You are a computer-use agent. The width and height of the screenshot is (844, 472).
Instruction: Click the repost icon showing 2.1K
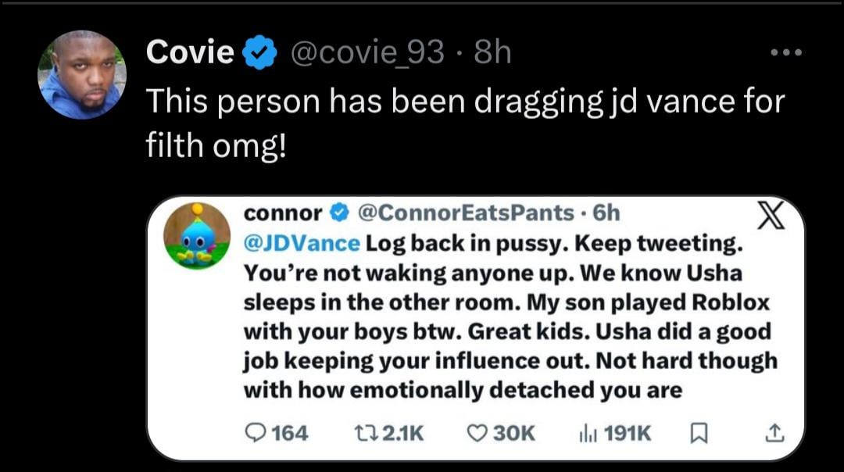363,432
